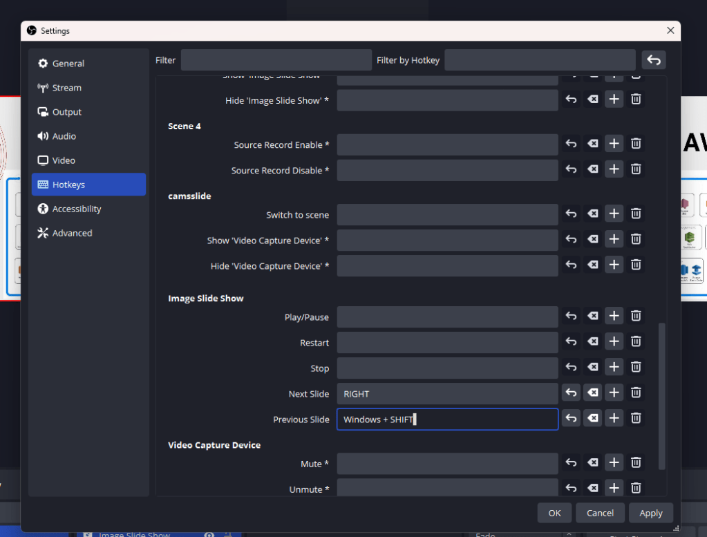
Task: Revert the Source Record Disable hotkey
Action: (x=572, y=169)
